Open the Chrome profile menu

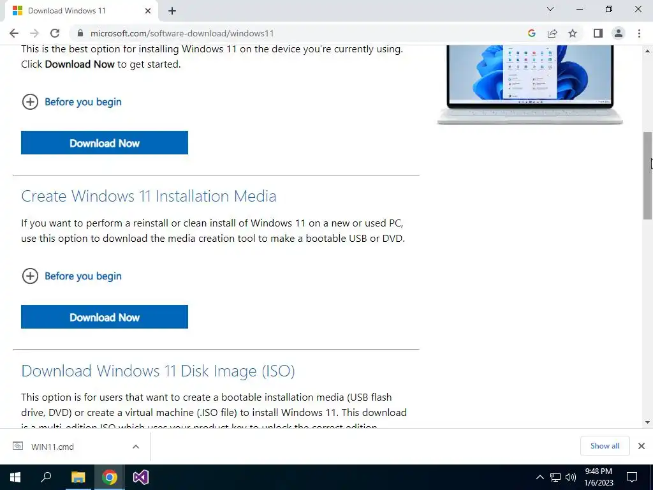619,33
